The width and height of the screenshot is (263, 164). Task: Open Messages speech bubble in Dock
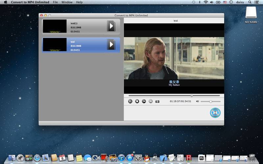pyautogui.click(x=87, y=158)
